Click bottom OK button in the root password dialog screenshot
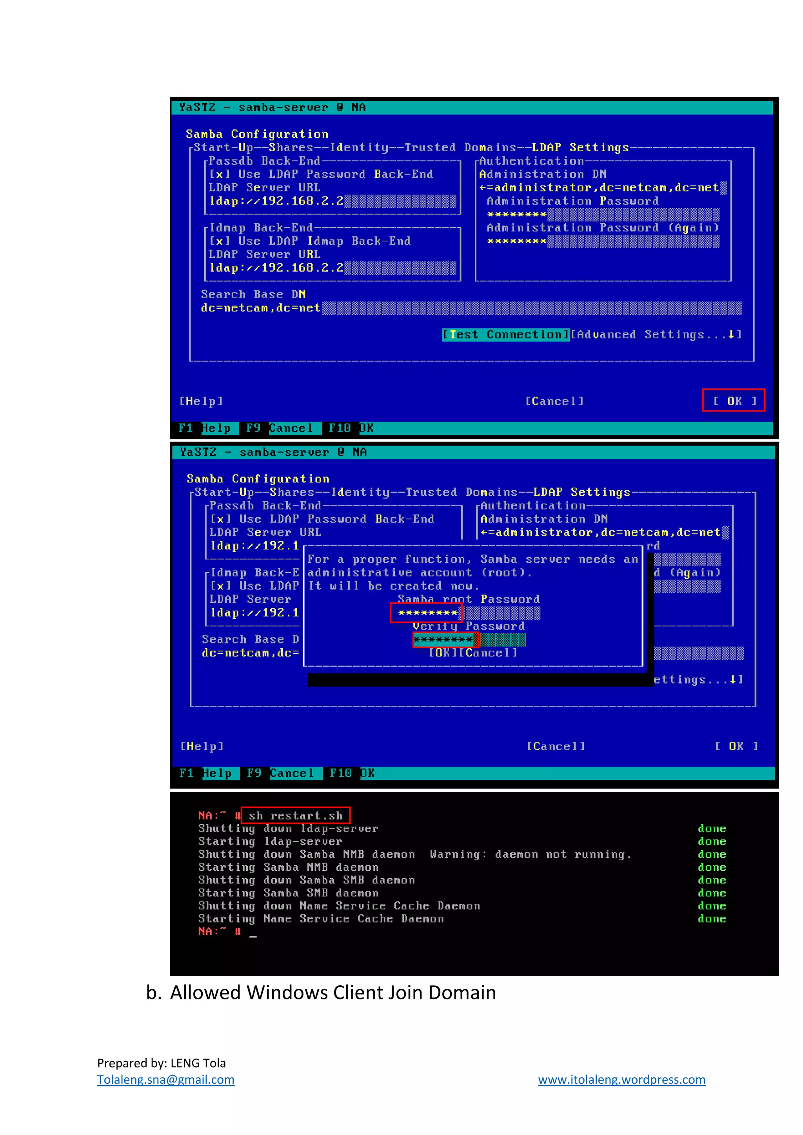 pyautogui.click(x=736, y=746)
